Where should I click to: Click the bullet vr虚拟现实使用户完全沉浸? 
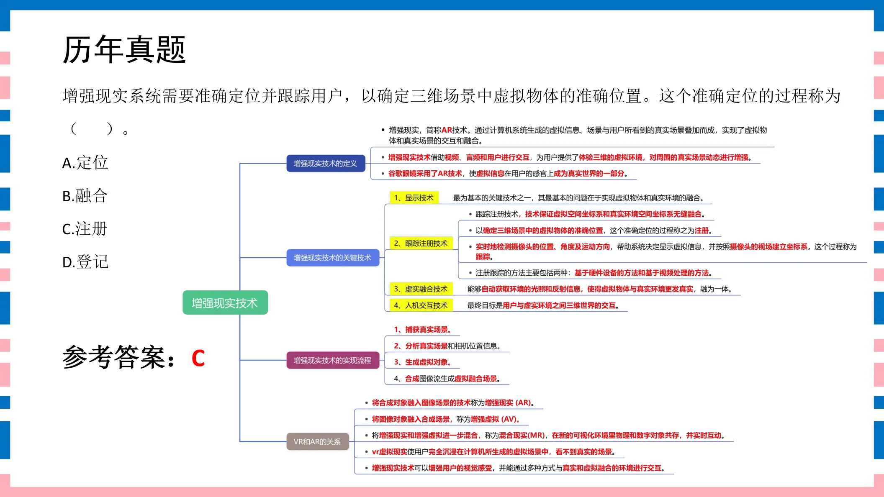pos(490,452)
